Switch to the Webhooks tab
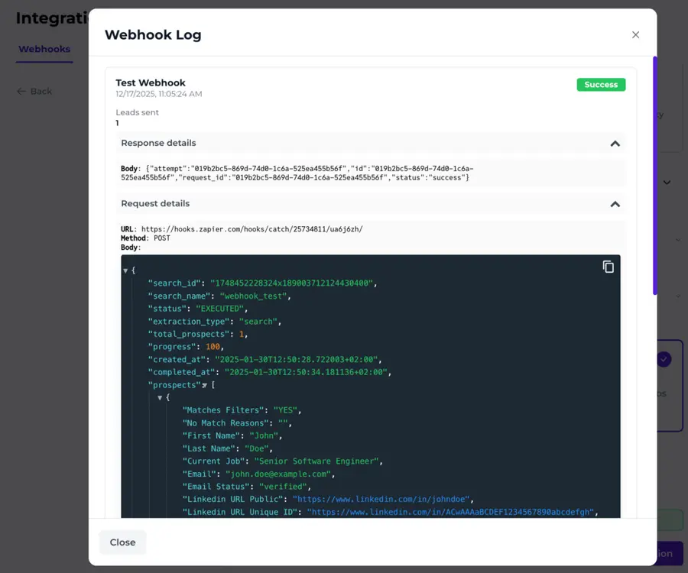688x573 pixels. click(44, 48)
